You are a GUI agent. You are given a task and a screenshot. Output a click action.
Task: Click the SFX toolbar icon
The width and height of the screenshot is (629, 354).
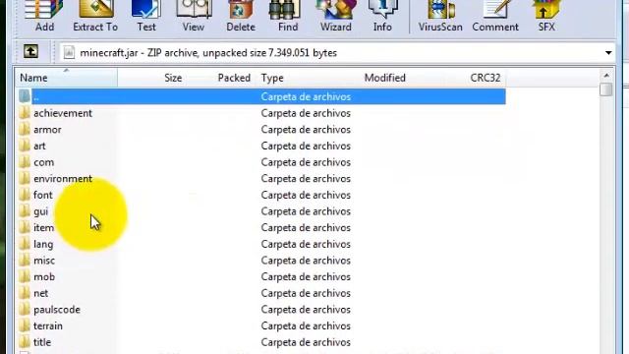(x=546, y=16)
